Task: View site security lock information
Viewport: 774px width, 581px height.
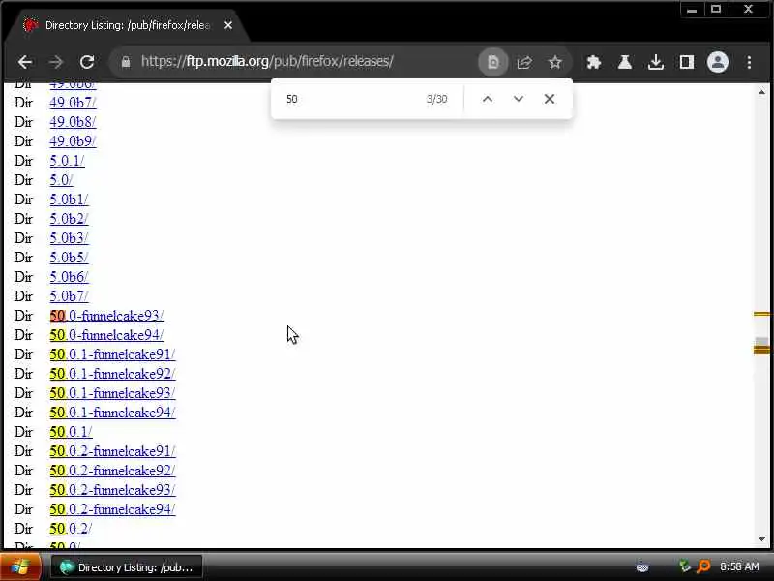Action: 126,62
